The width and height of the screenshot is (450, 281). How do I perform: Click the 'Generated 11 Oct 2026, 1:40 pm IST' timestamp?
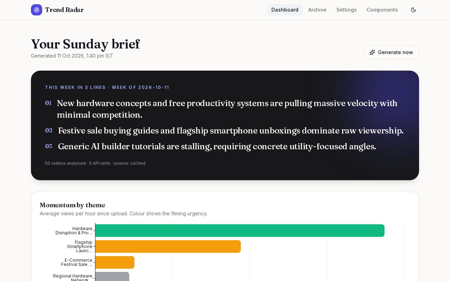(72, 56)
